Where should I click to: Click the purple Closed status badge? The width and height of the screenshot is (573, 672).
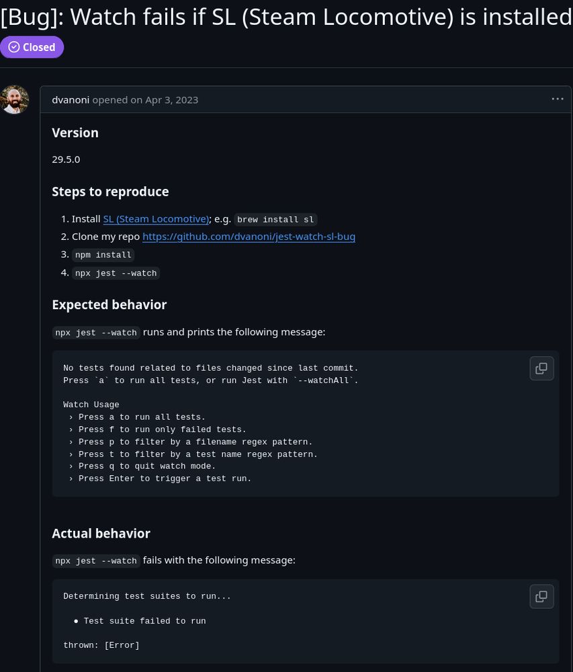point(32,47)
